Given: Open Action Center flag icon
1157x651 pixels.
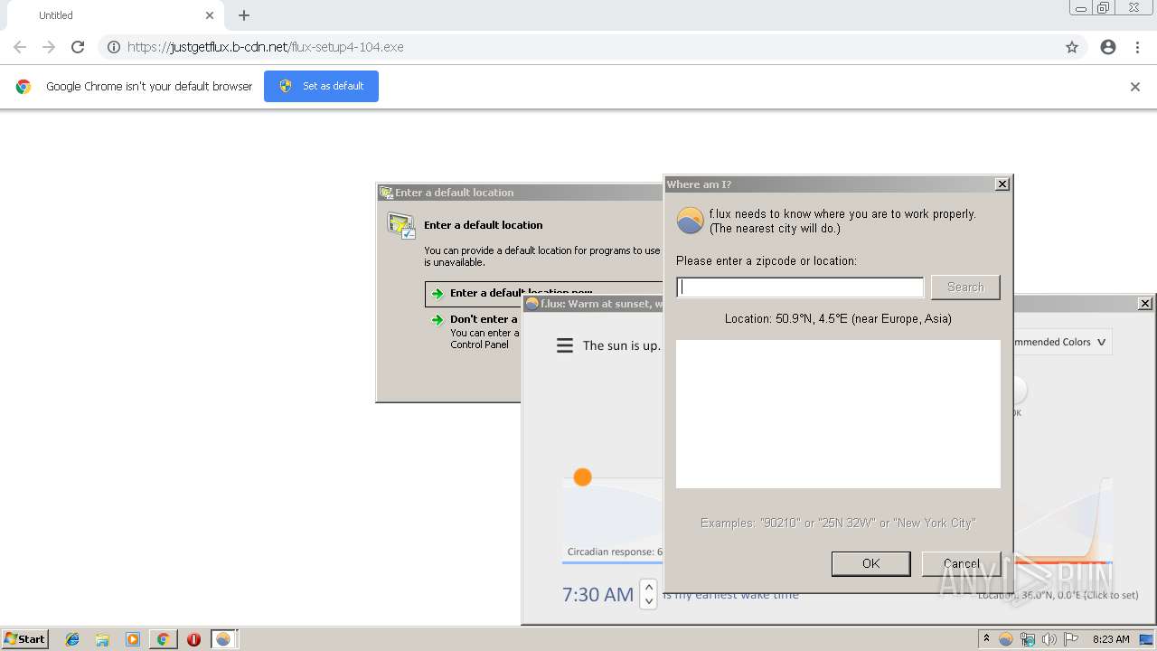Looking at the screenshot, I should (x=1071, y=639).
